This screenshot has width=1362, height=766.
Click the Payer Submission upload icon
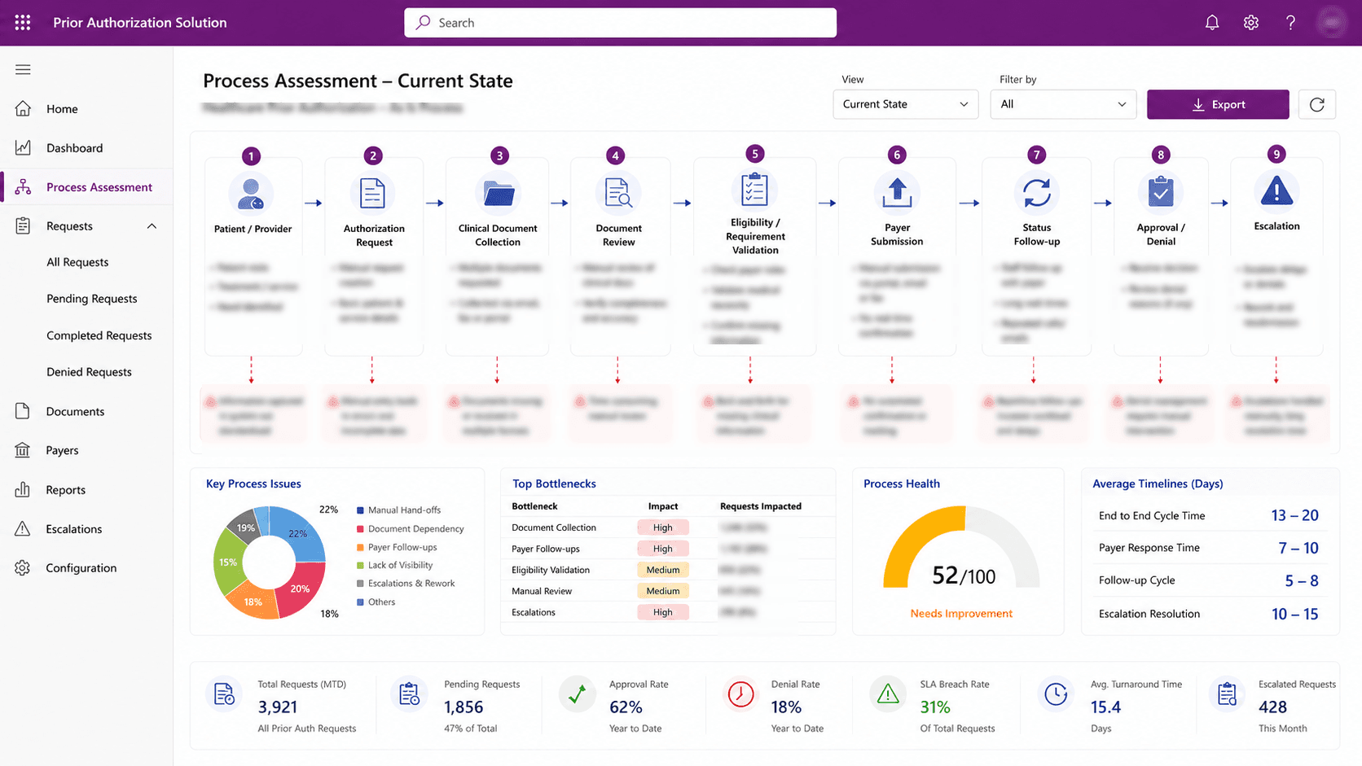tap(897, 192)
